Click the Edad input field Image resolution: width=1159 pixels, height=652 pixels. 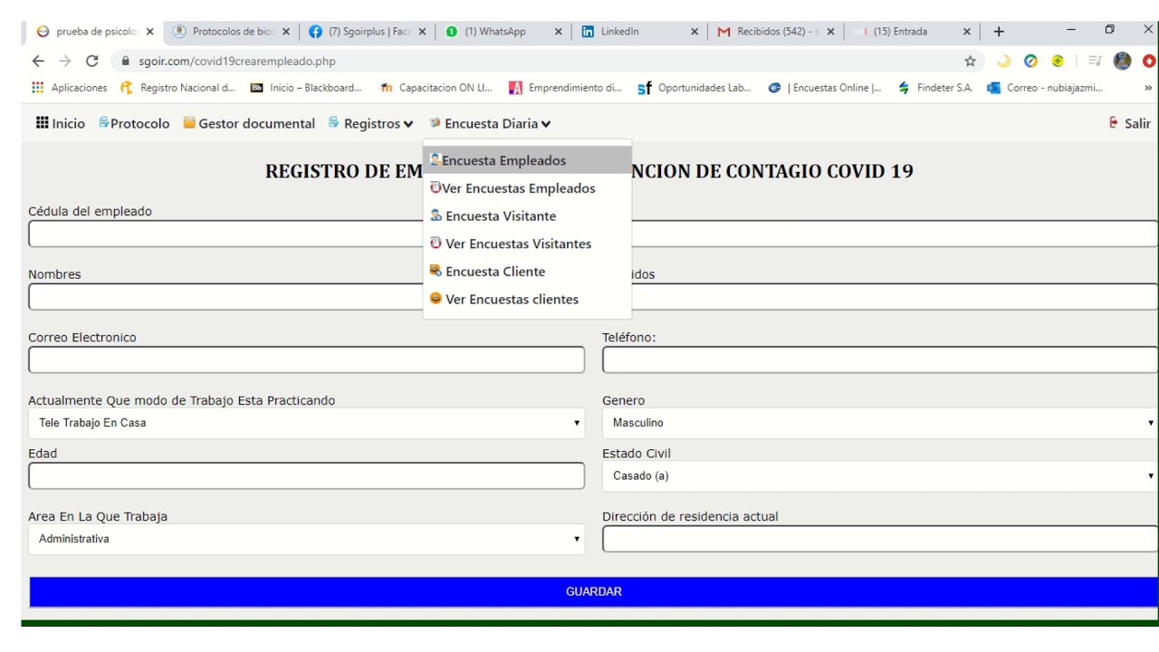tap(307, 475)
